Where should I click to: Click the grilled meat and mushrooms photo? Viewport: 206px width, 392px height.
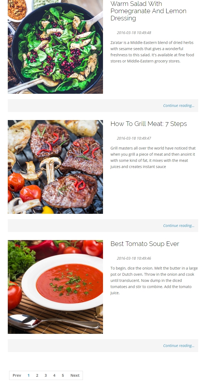[55, 167]
